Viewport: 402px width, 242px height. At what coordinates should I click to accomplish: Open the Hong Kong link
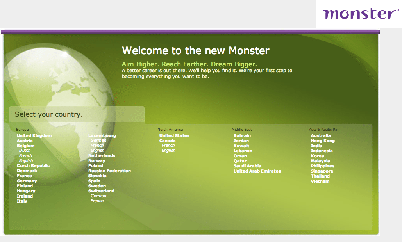[323, 141]
